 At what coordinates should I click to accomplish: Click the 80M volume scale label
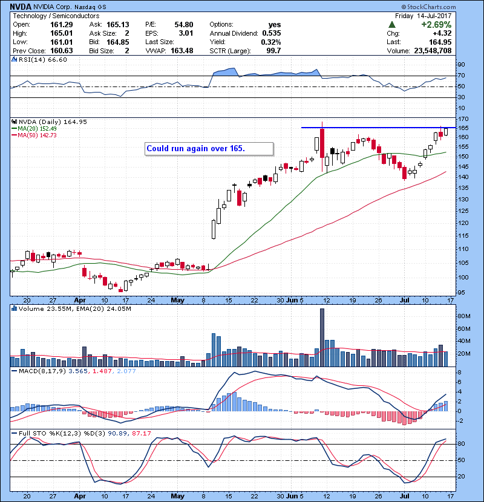tap(464, 316)
